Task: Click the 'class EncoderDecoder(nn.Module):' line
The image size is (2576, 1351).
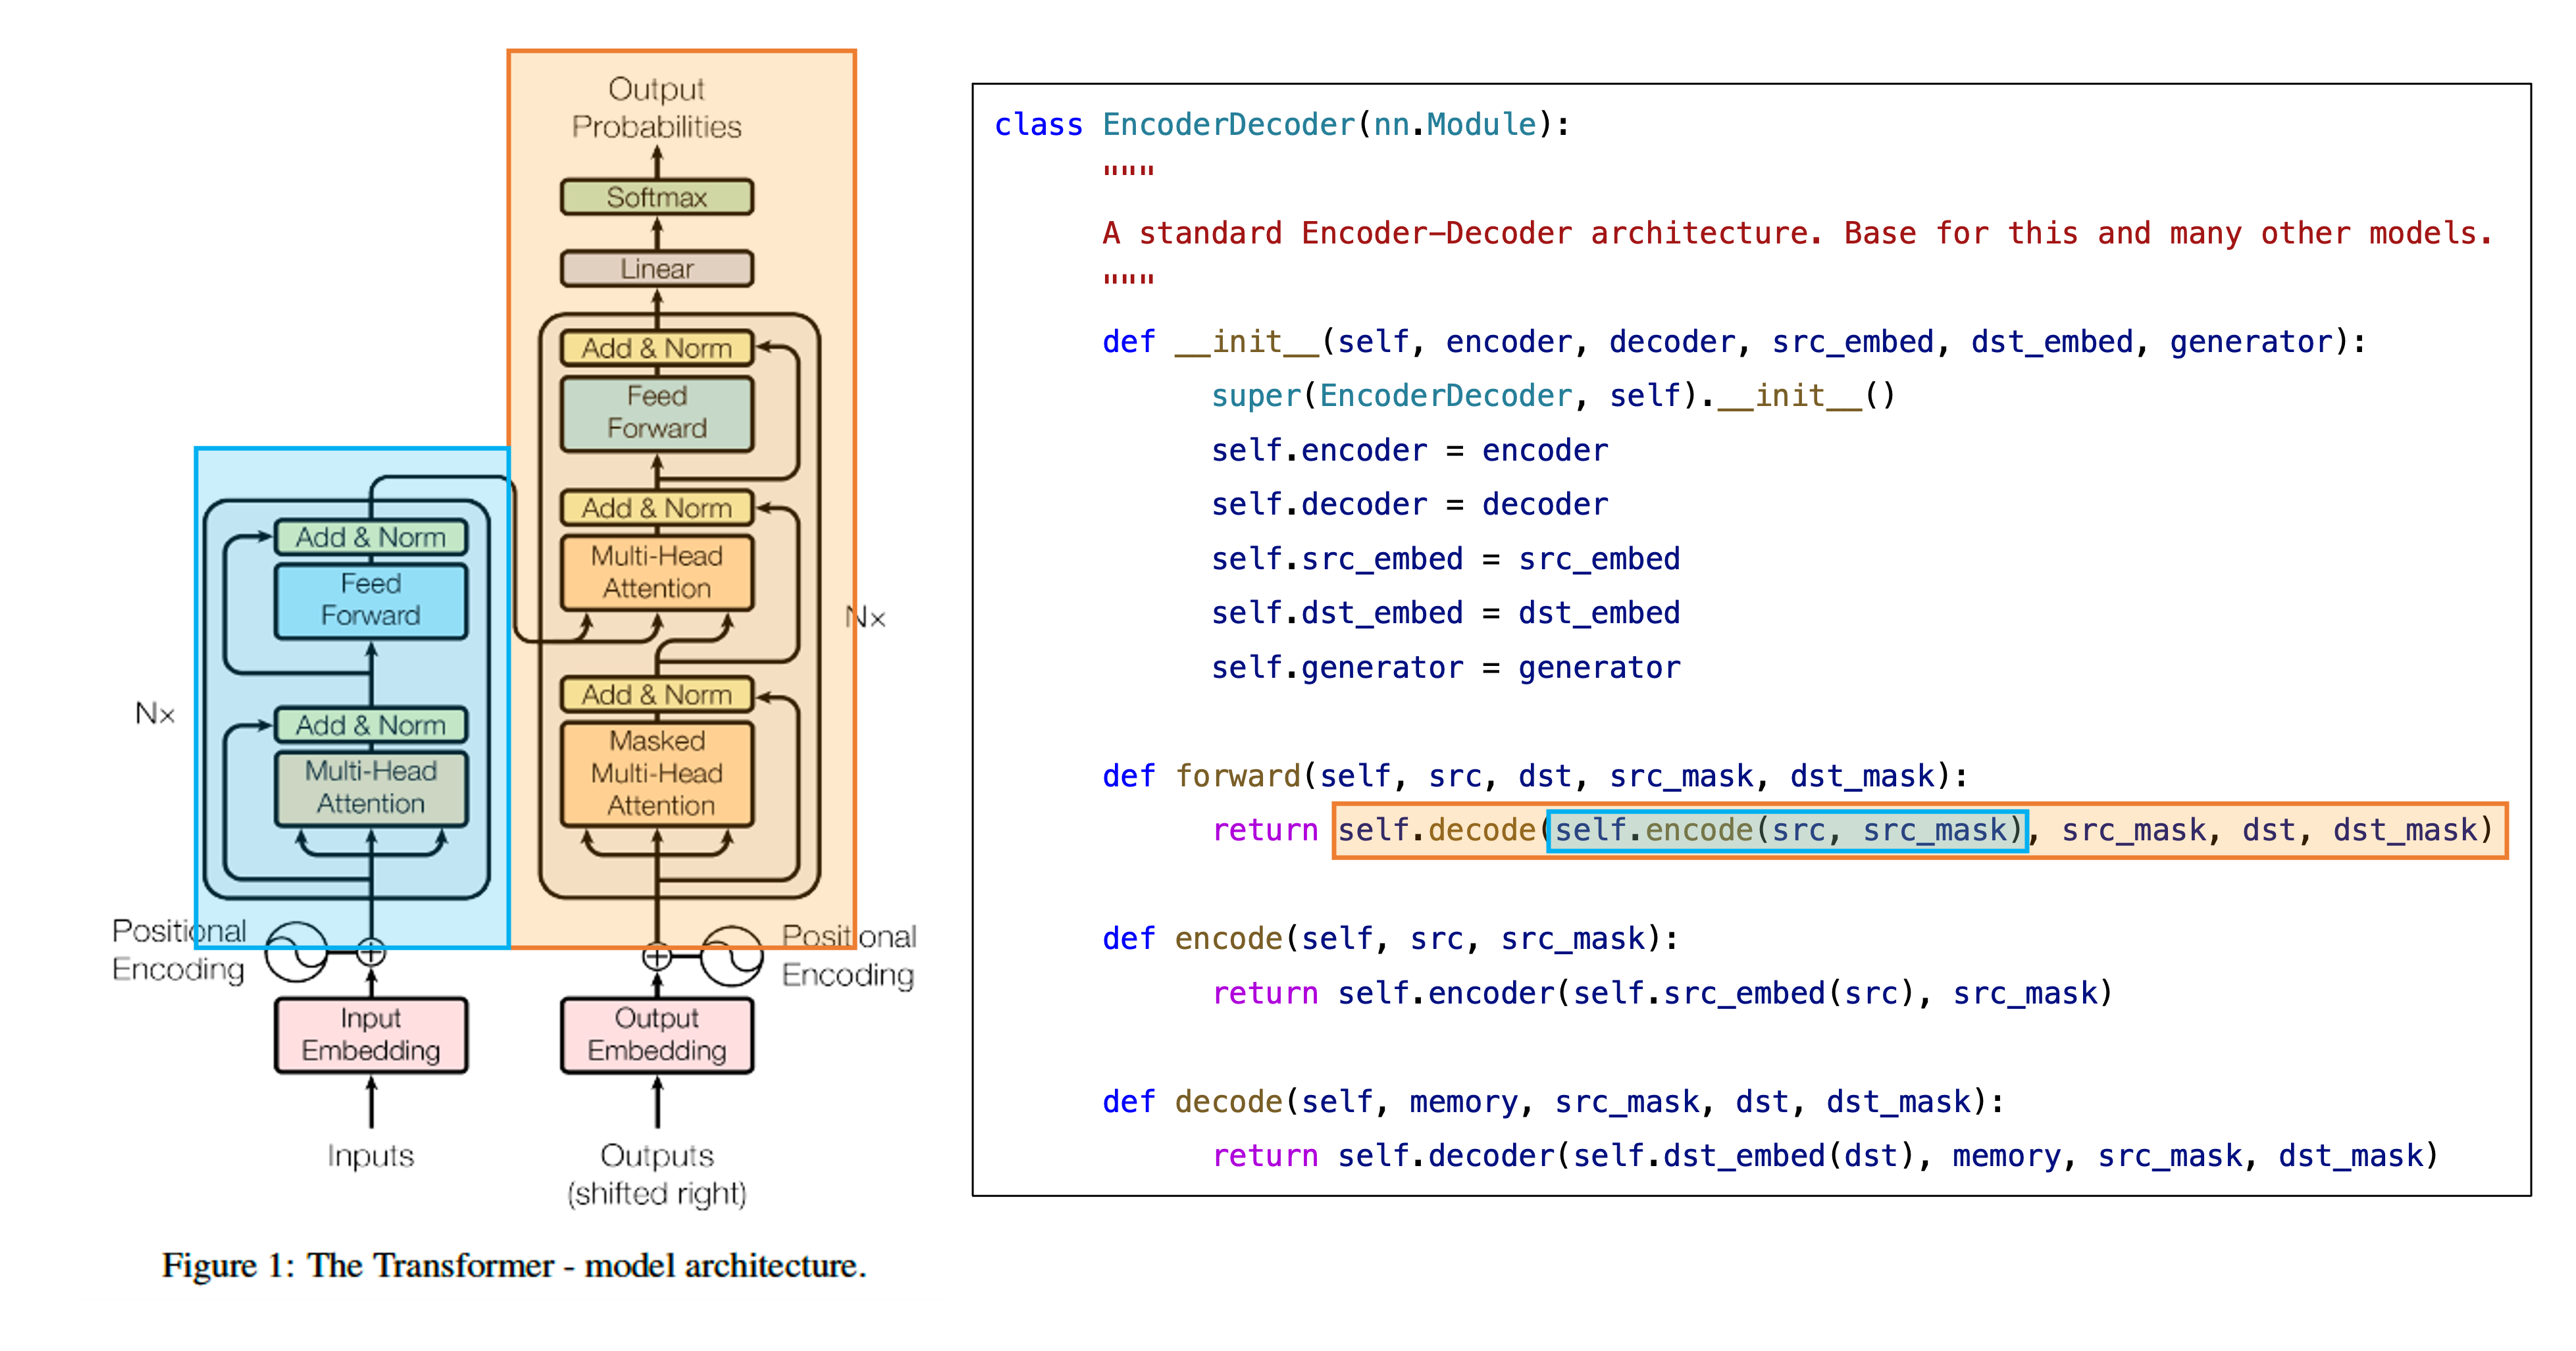Action: coord(1282,125)
